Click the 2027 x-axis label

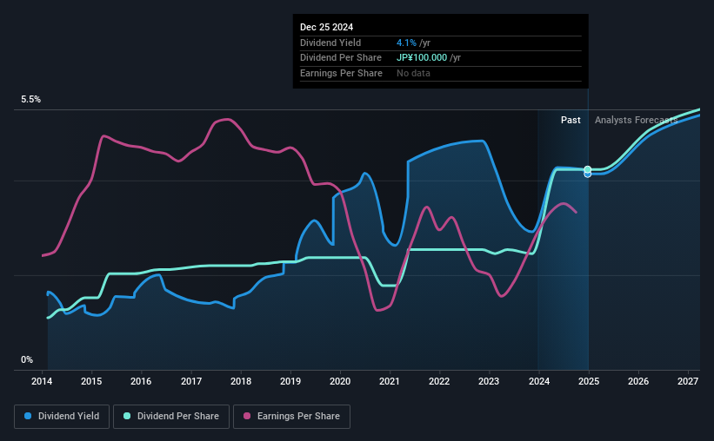coord(688,381)
